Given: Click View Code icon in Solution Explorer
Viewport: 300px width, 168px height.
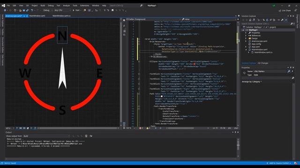Looking at the screenshot, I should coord(278,20).
